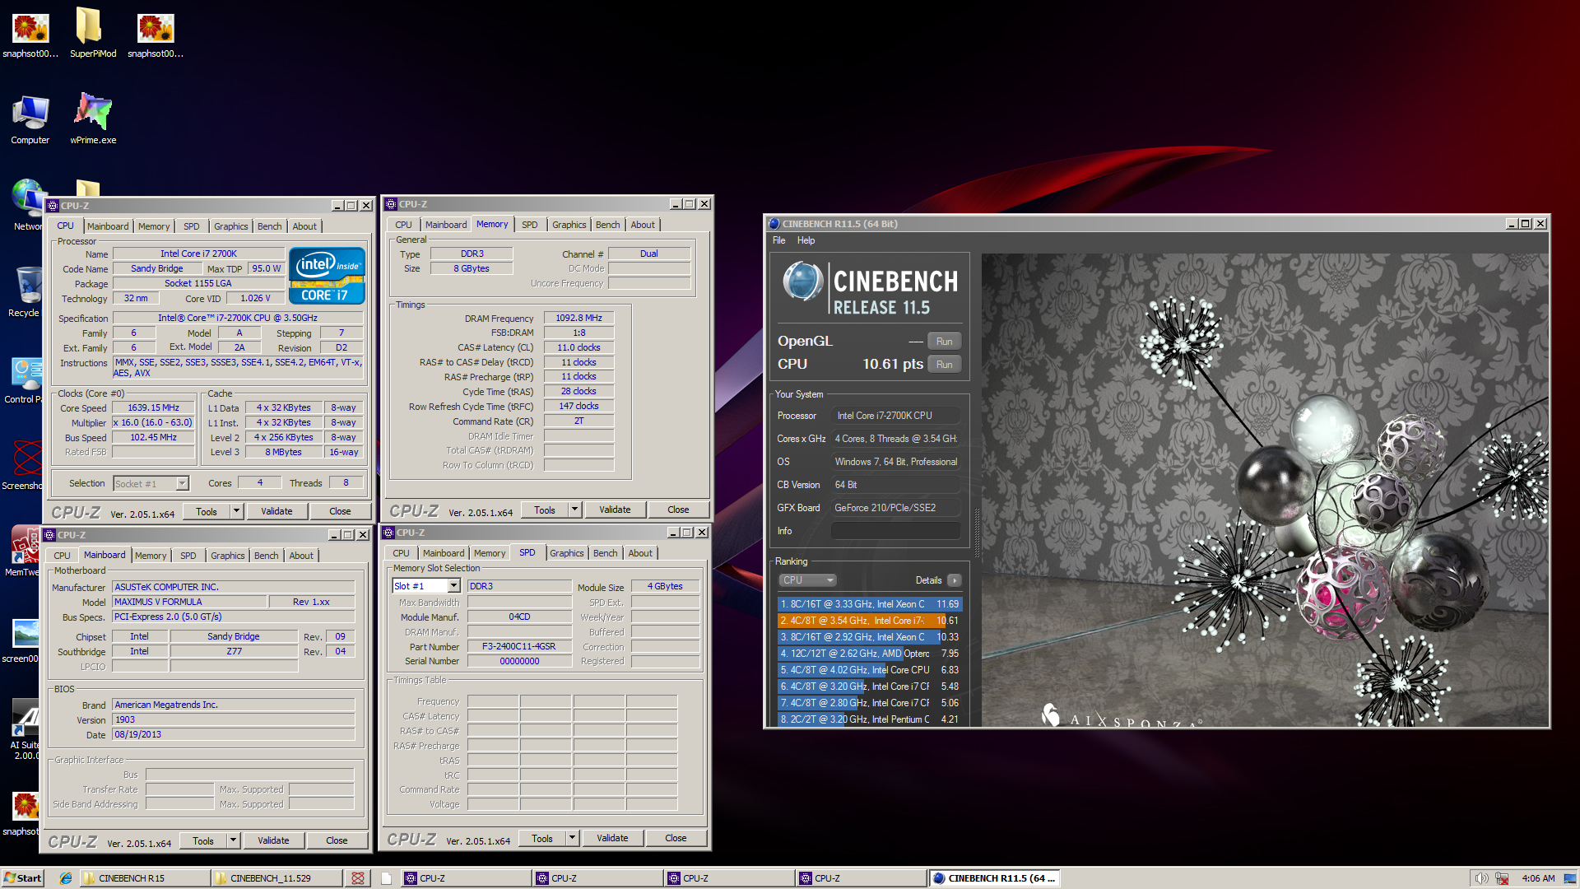The image size is (1580, 889).
Task: Click the DRAM Frequency value 1092.8 MHz
Action: [579, 319]
